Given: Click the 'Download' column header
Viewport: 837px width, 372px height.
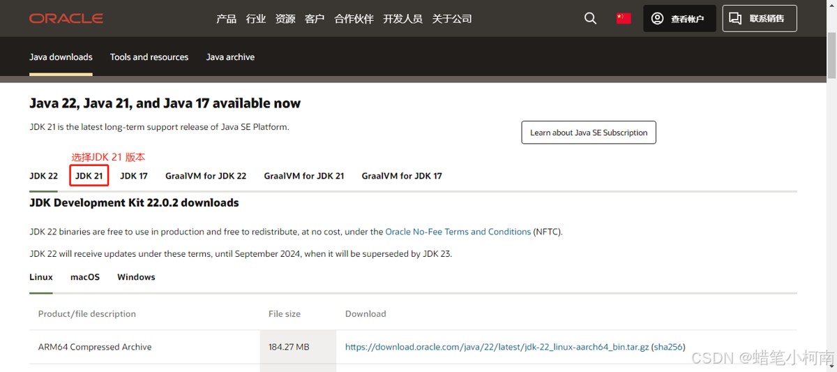Looking at the screenshot, I should coord(365,314).
